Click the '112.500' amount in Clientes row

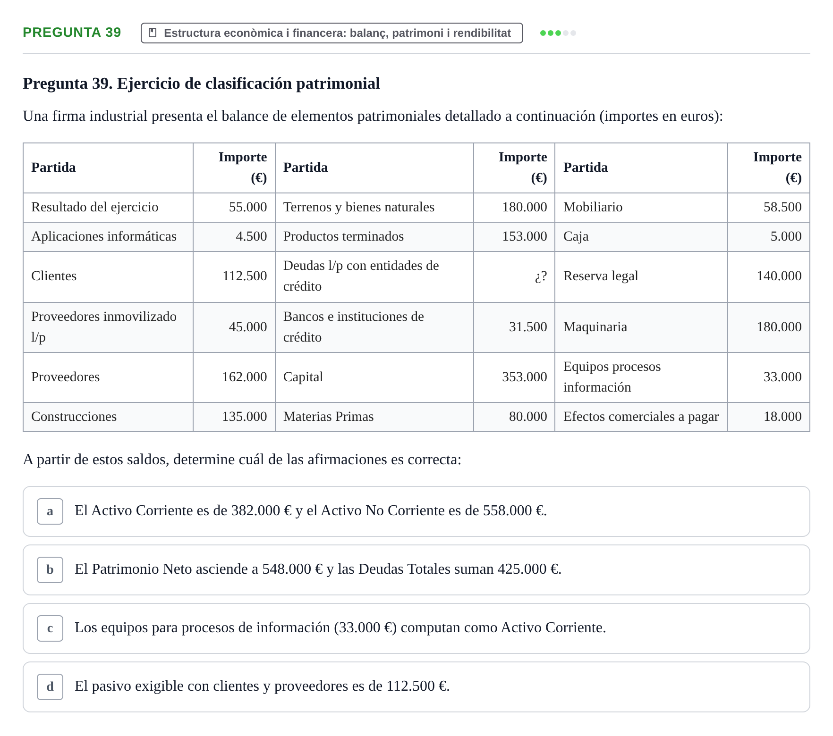point(234,276)
